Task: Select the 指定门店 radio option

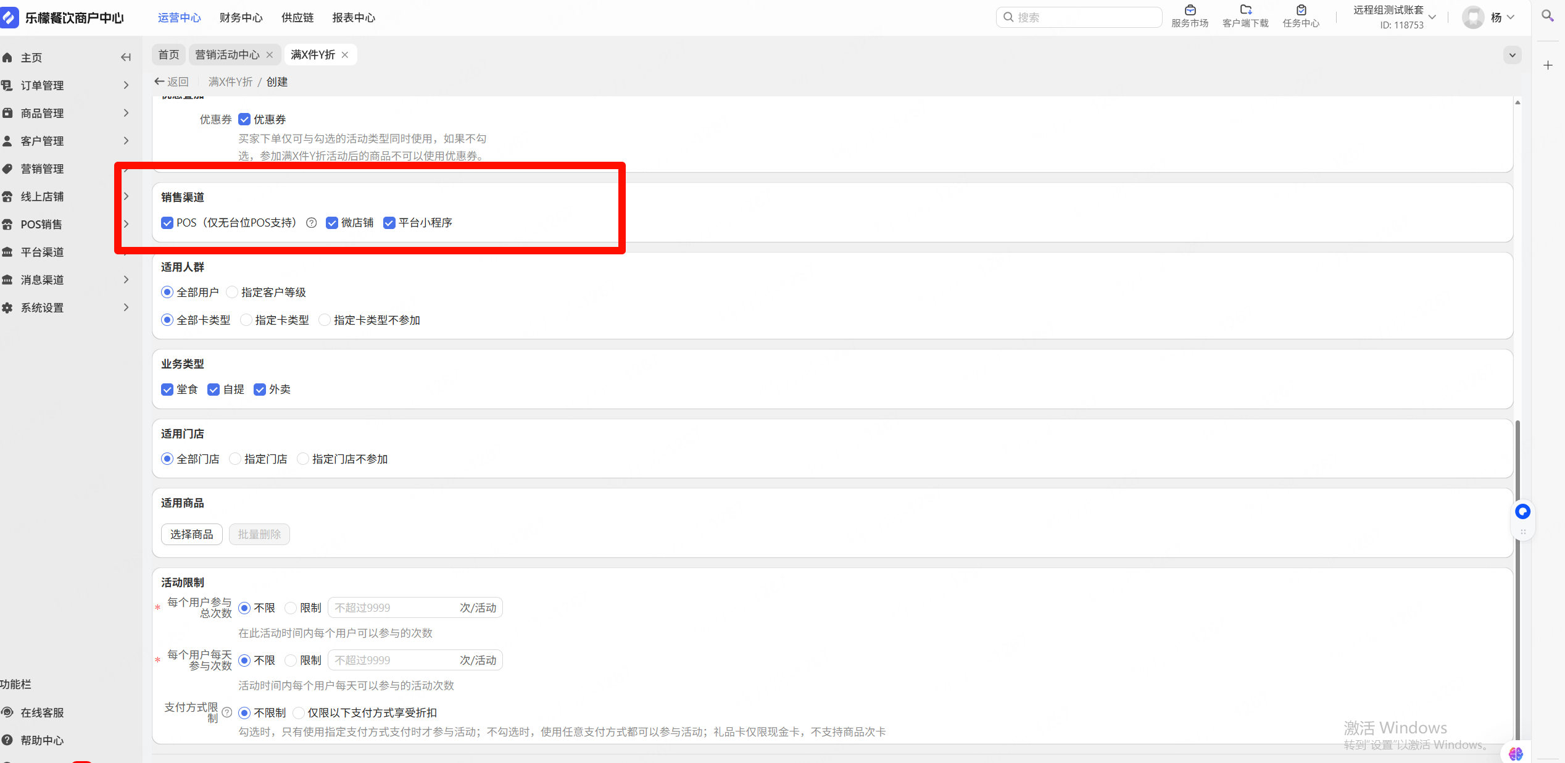Action: pos(235,459)
